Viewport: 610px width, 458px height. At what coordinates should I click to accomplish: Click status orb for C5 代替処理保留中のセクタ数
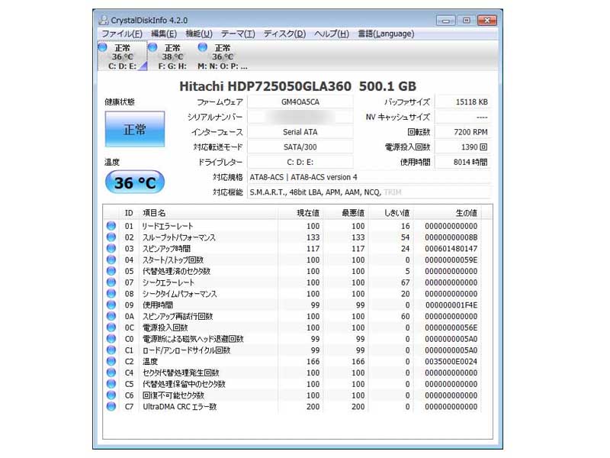(111, 384)
